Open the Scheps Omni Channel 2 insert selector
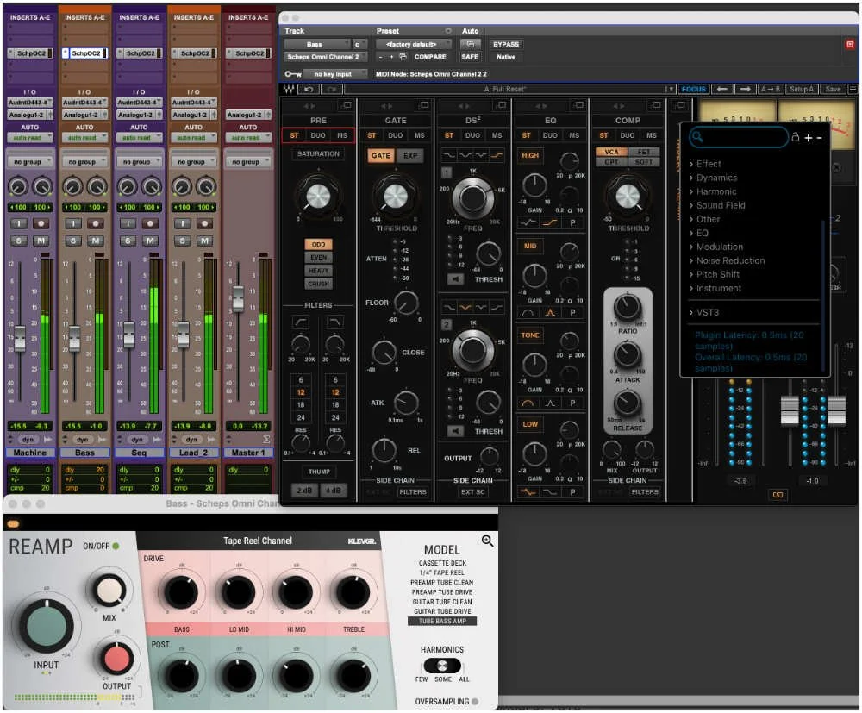The width and height of the screenshot is (862, 713). 327,57
